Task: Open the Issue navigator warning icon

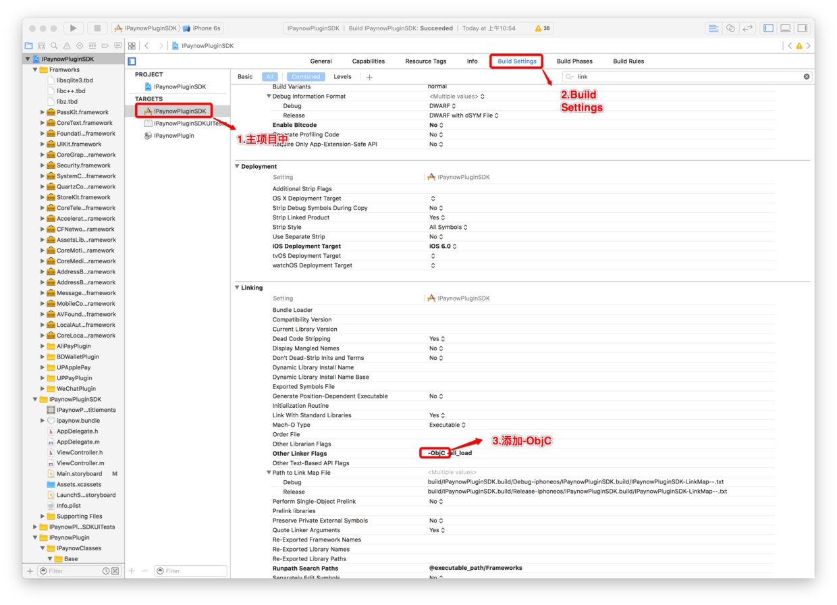Action: [x=67, y=46]
